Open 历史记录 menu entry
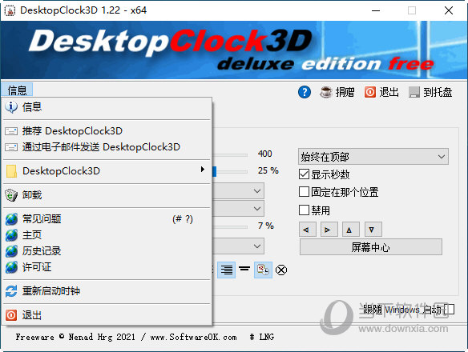This screenshot has width=468, height=352. coord(107,251)
